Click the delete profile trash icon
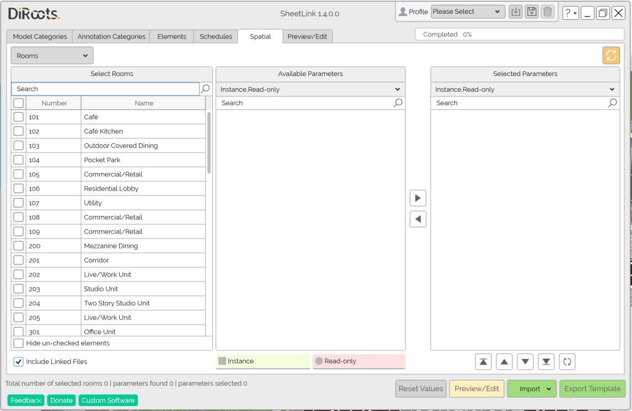The height and width of the screenshot is (411, 632). pos(547,12)
